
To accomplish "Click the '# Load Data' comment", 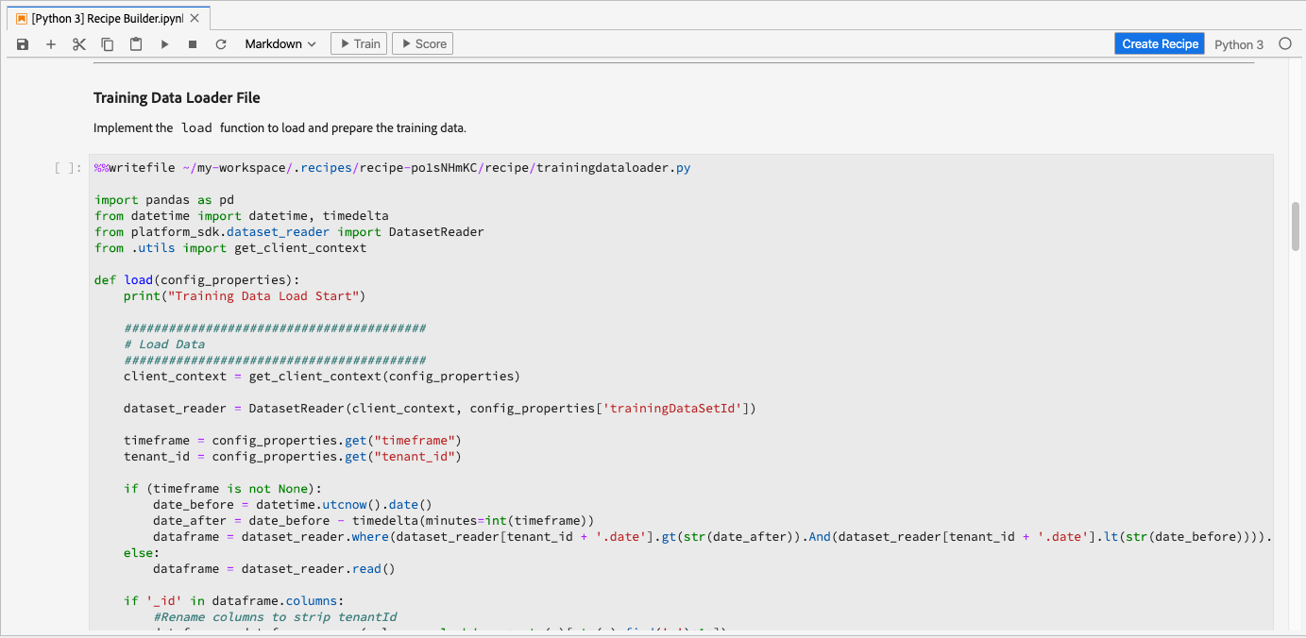I will (x=164, y=344).
